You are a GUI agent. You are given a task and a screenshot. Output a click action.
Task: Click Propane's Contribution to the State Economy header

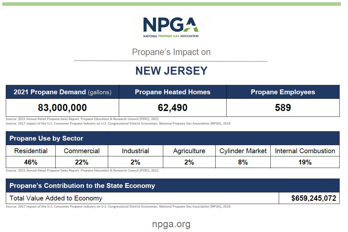[x=82, y=186]
